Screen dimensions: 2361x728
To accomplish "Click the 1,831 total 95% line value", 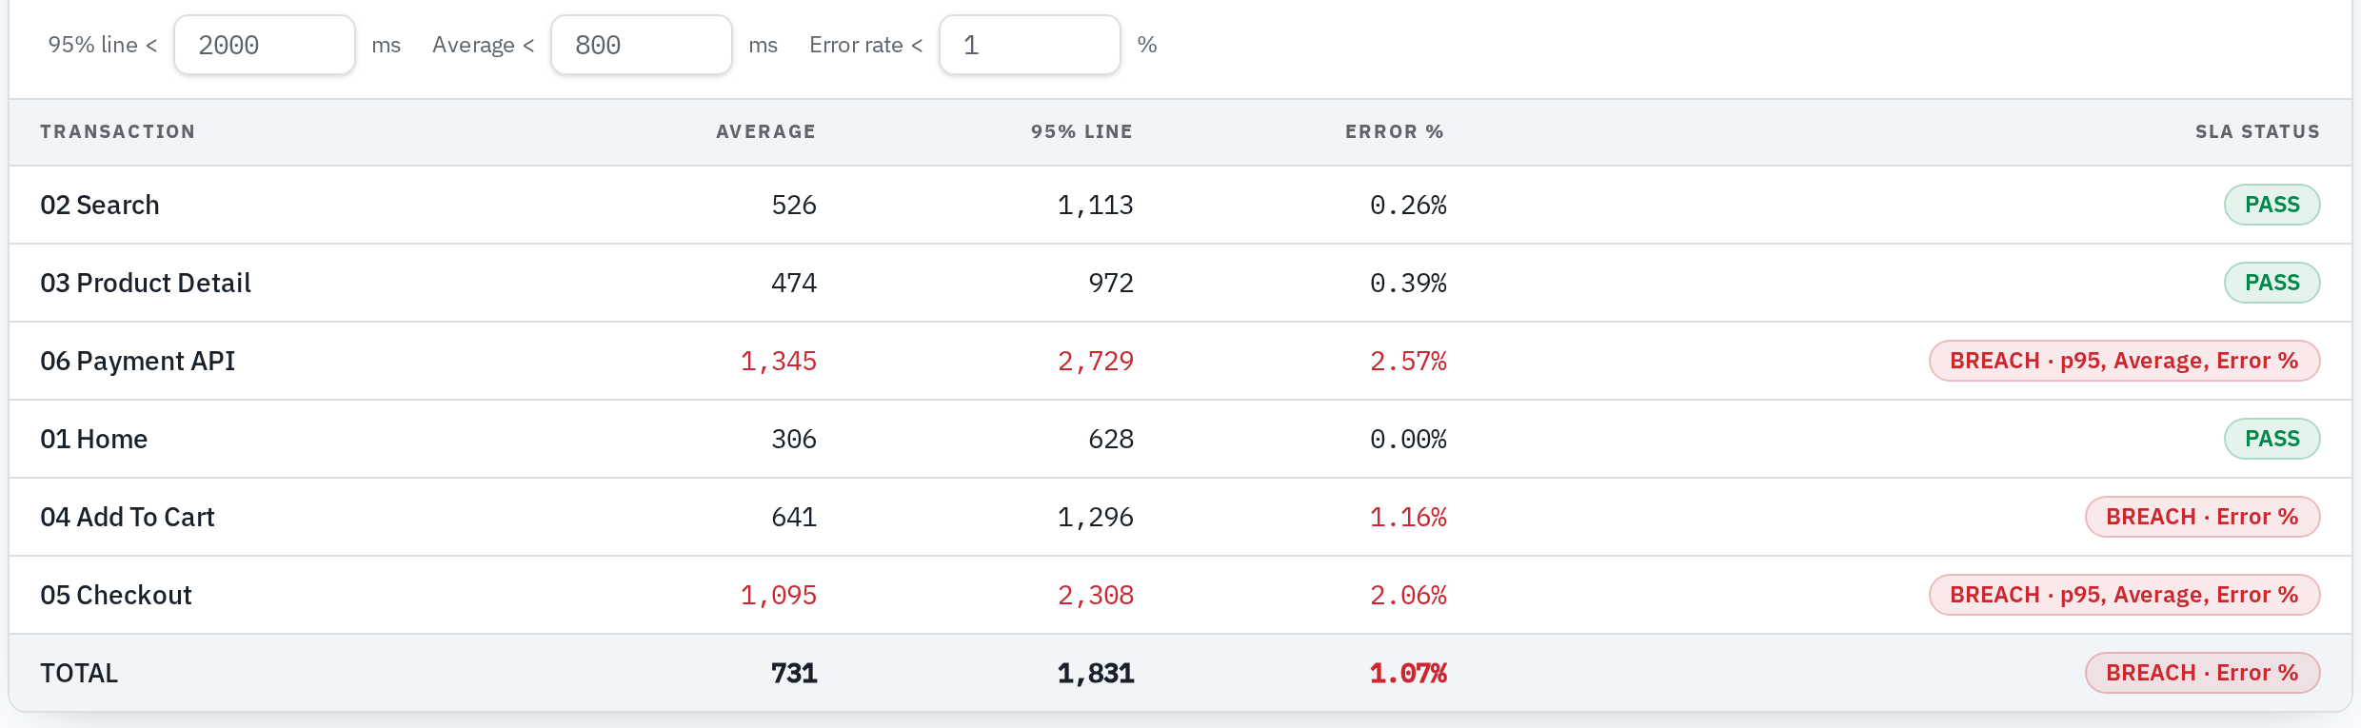I will pos(1096,674).
